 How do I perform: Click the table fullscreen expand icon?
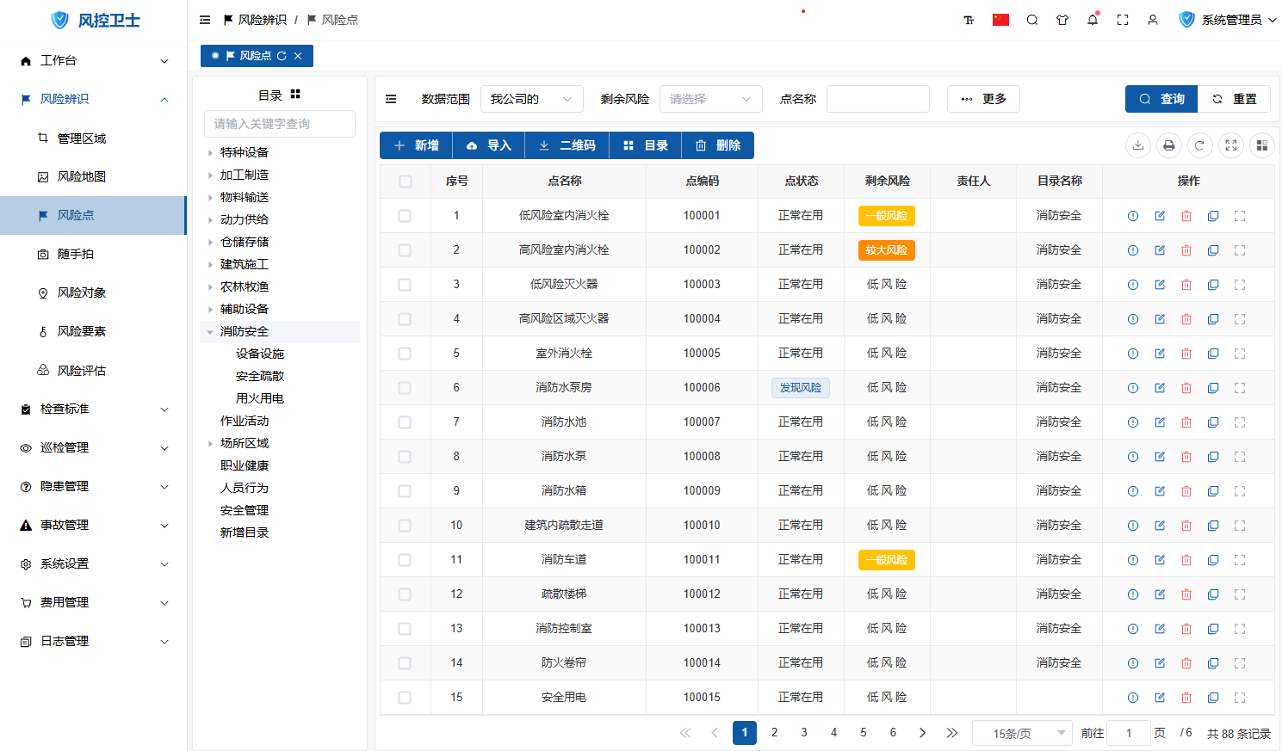tap(1231, 145)
